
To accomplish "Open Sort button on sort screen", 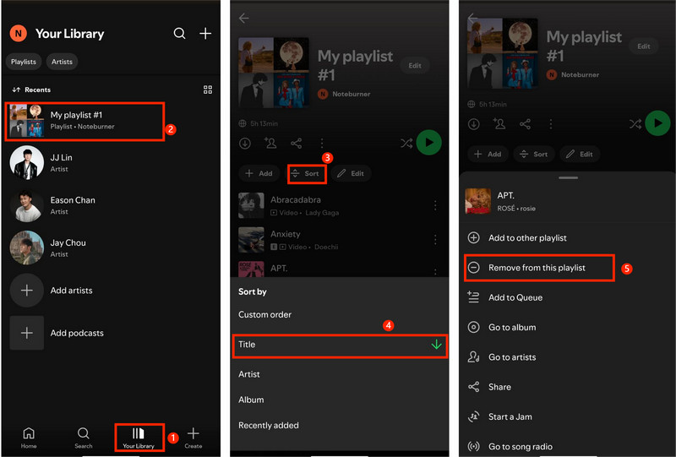I will pos(307,173).
